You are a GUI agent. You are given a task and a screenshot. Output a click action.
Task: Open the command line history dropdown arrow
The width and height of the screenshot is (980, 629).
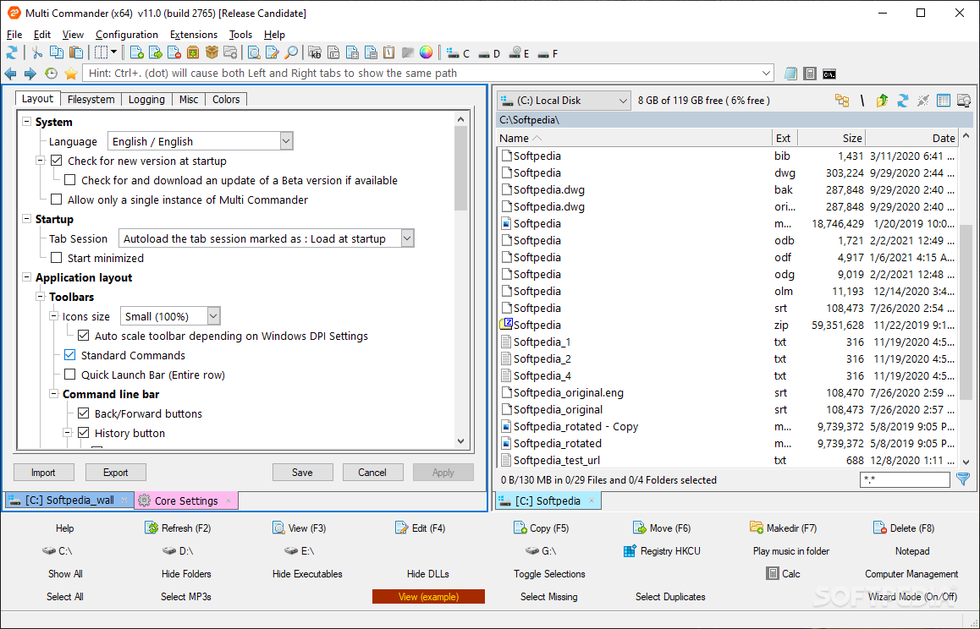pyautogui.click(x=766, y=73)
